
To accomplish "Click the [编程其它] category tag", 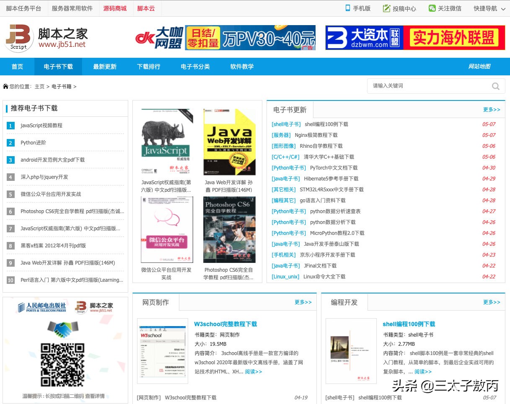I will pos(284,201).
